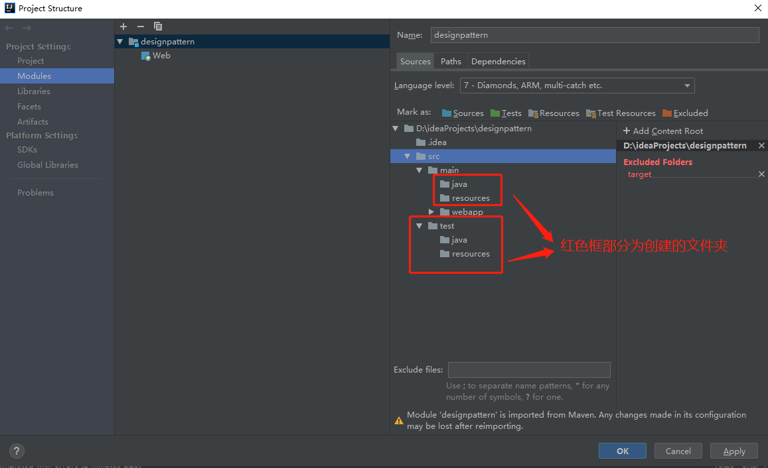
Task: Mark folder as Resources
Action: (554, 113)
